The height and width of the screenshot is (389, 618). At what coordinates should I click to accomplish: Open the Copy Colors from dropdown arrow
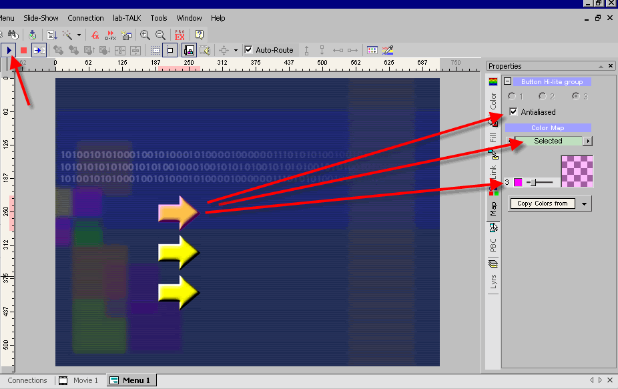coord(584,204)
